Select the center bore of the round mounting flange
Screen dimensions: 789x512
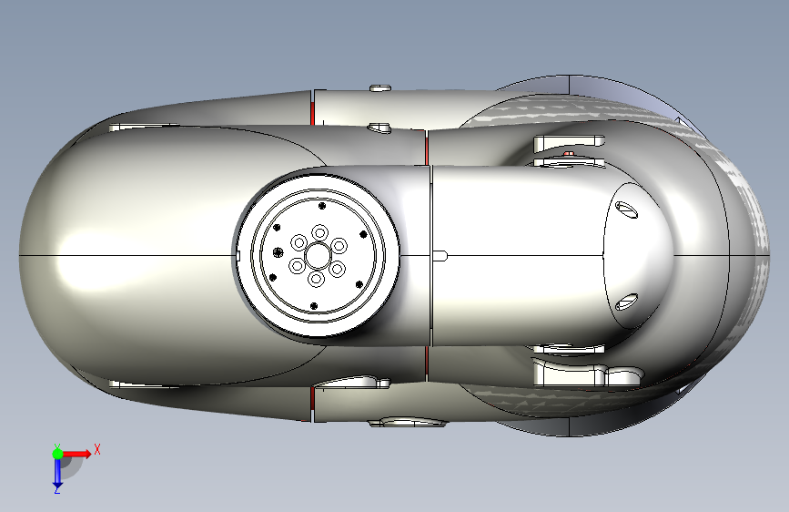point(318,255)
